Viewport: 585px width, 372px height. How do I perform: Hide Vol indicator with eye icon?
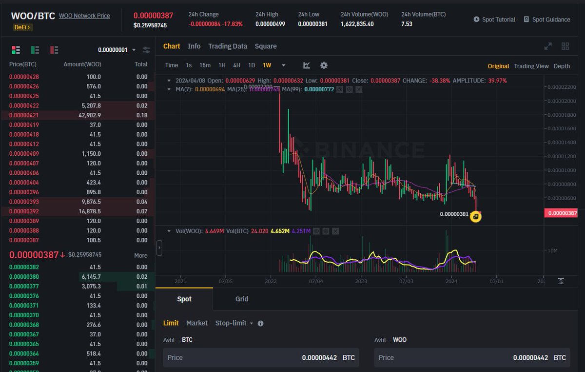317,231
